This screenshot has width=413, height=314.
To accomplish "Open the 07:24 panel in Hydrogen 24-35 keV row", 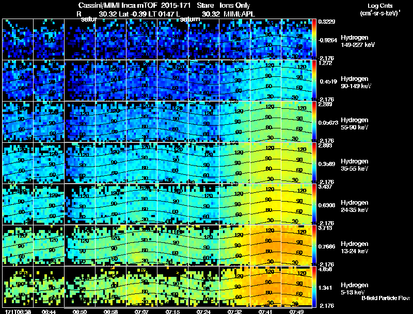I will pyautogui.click(x=203, y=204).
